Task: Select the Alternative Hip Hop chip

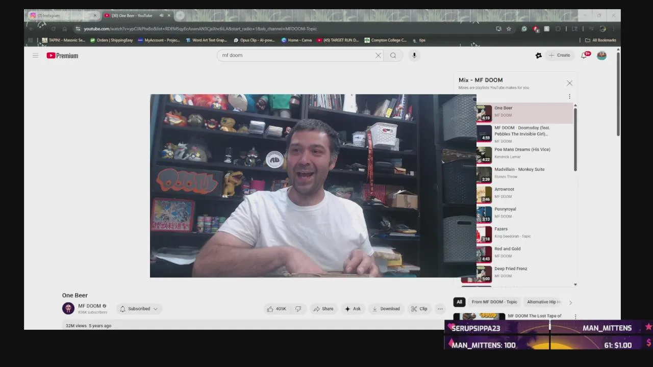Action: click(x=543, y=302)
